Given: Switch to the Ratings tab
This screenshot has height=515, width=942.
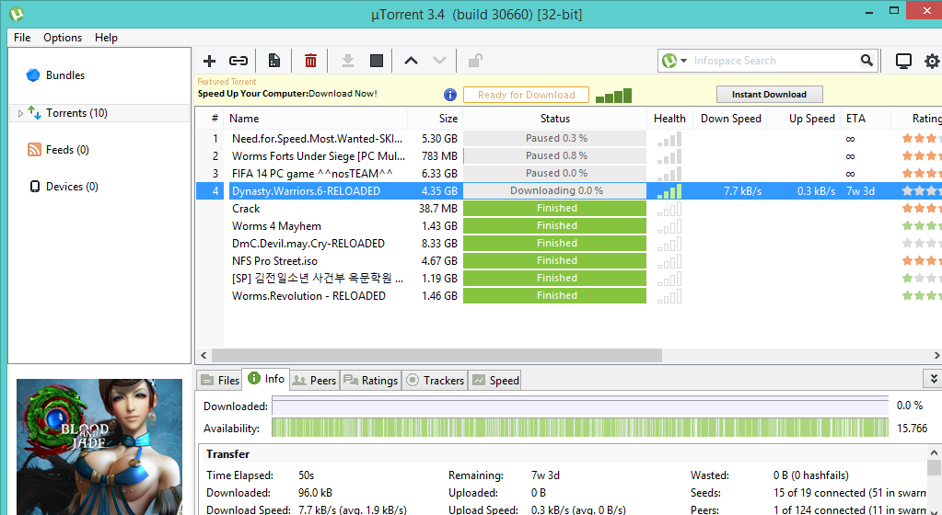Looking at the screenshot, I should pyautogui.click(x=370, y=380).
